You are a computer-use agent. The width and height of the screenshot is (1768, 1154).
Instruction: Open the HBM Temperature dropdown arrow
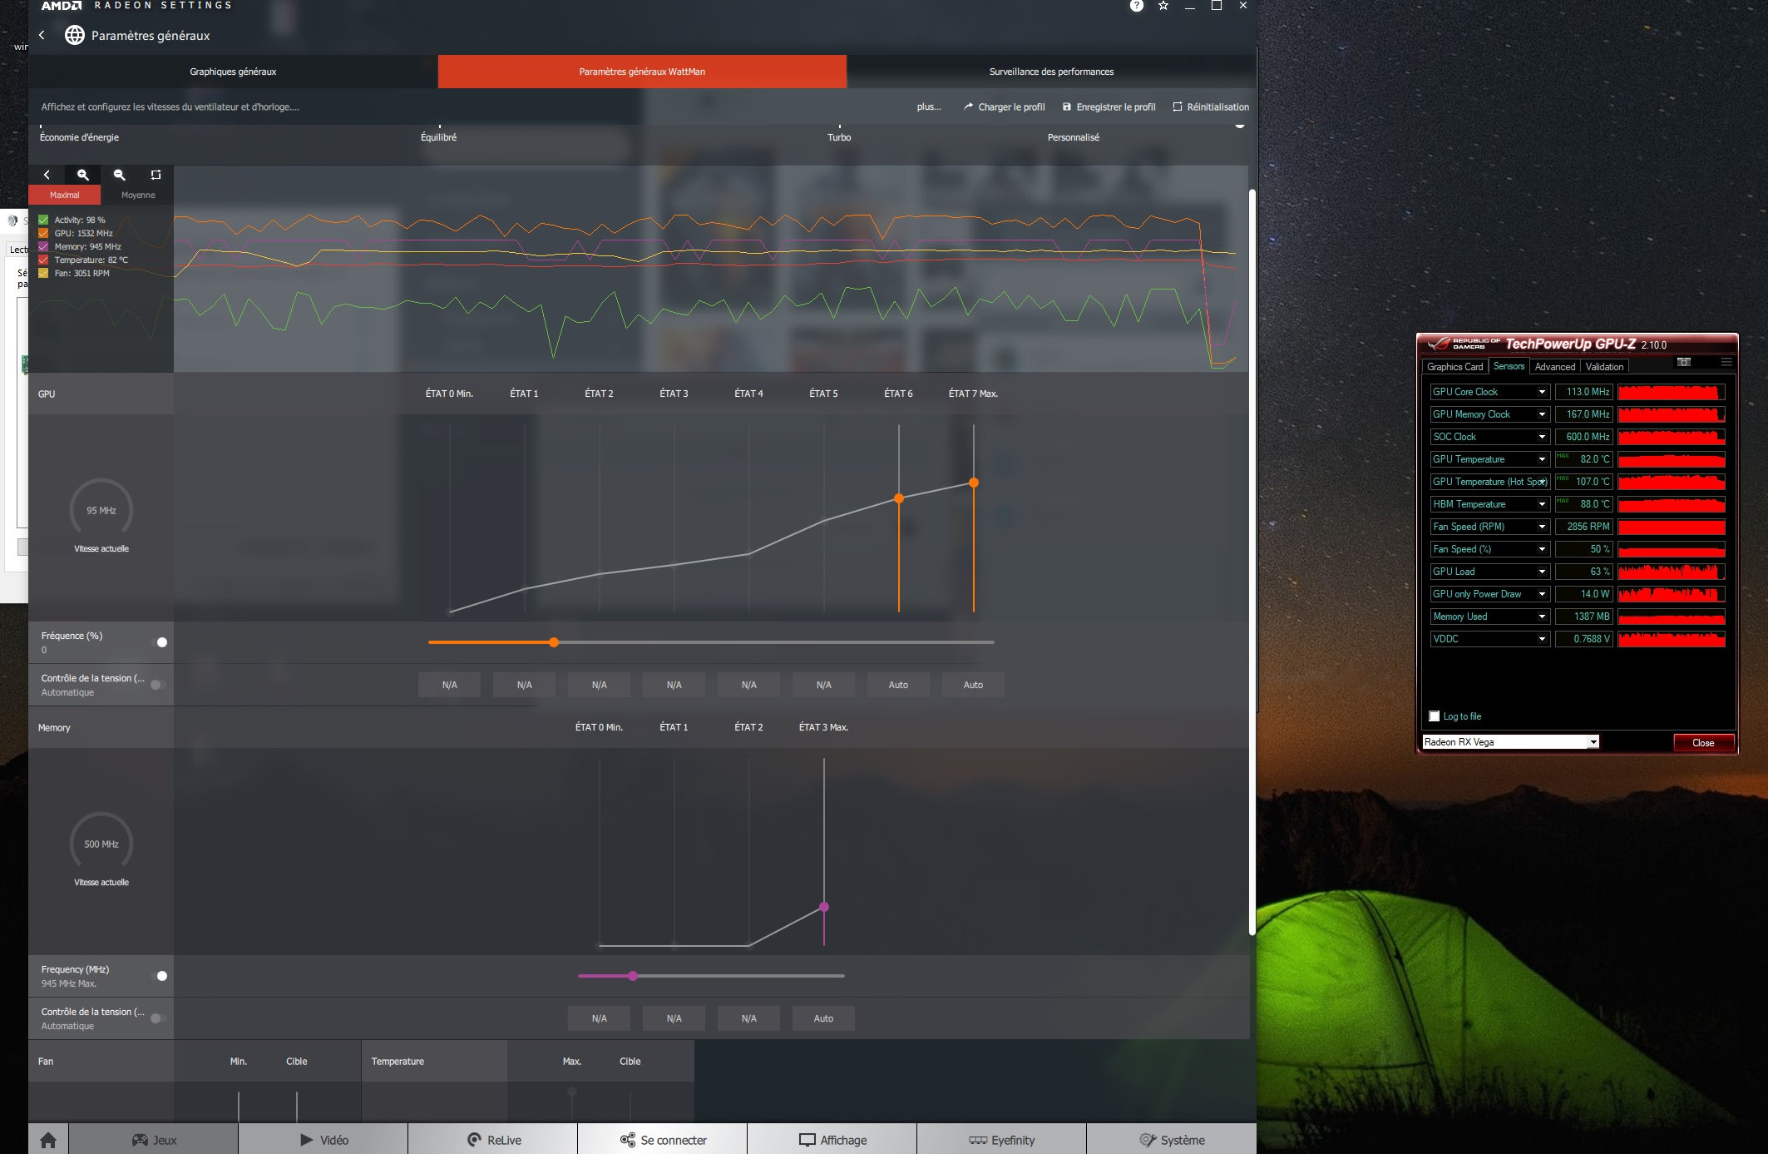[1542, 504]
